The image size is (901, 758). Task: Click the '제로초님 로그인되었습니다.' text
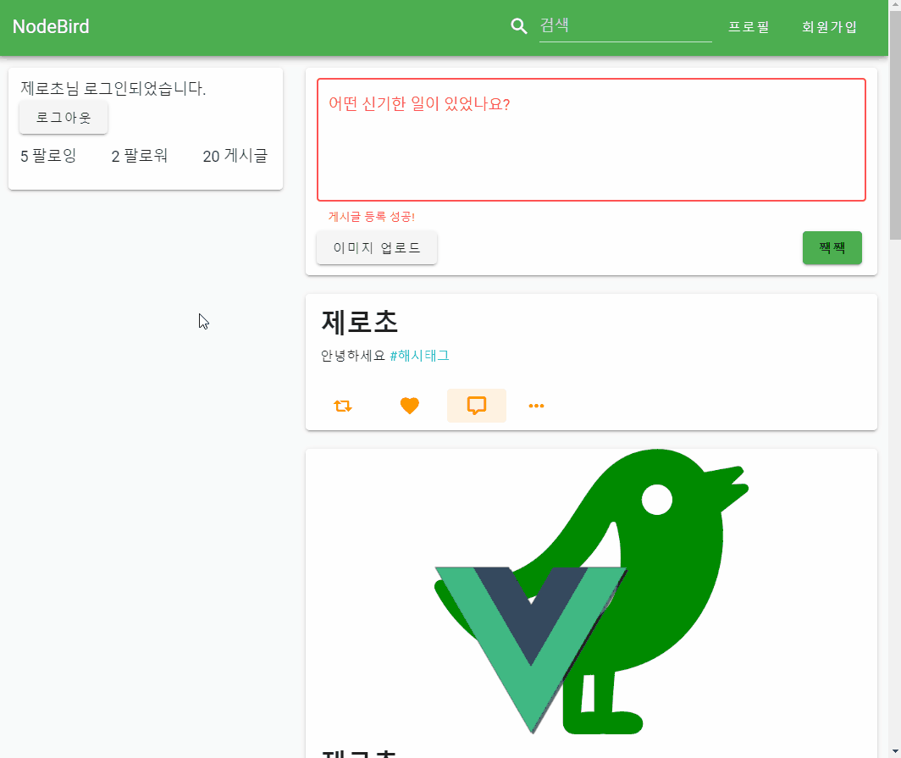(x=113, y=88)
